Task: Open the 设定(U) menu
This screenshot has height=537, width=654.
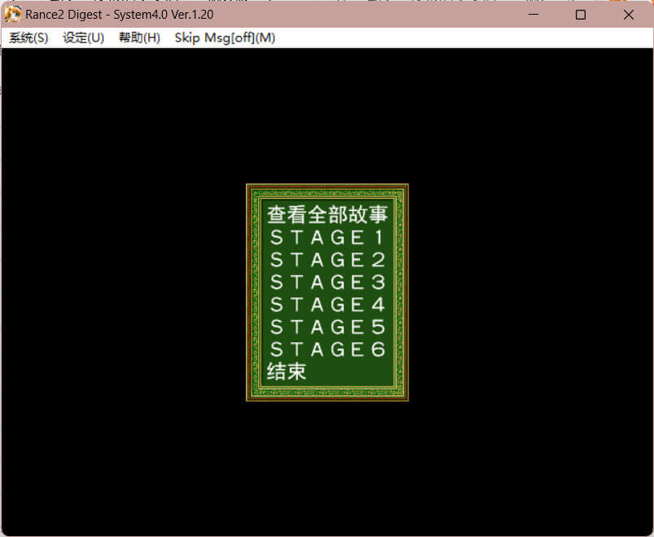Action: coord(83,38)
